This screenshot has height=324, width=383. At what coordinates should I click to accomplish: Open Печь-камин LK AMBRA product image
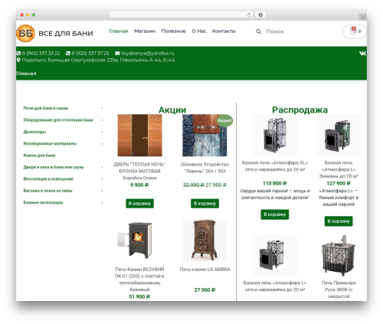pos(205,241)
